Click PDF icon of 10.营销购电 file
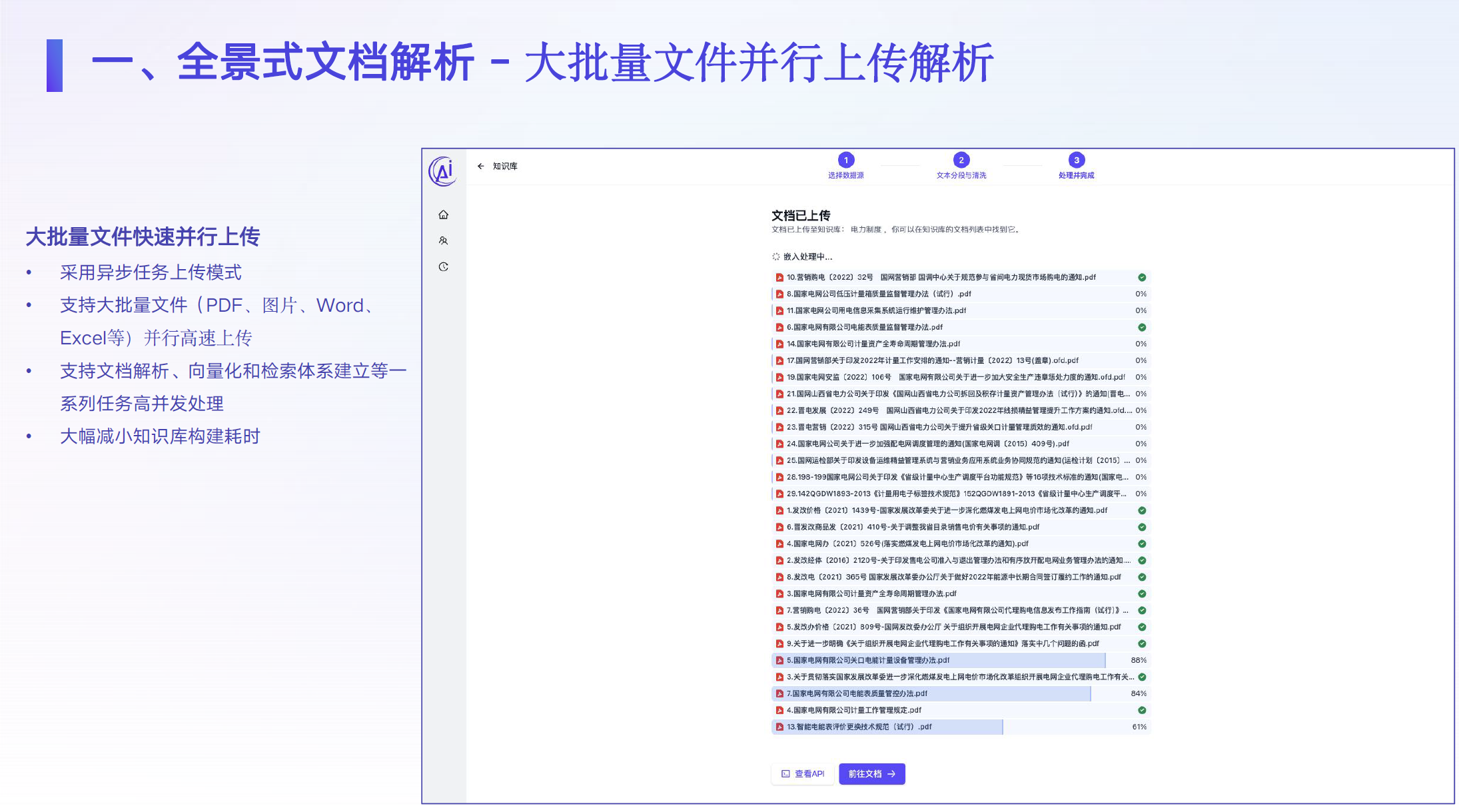 779,277
